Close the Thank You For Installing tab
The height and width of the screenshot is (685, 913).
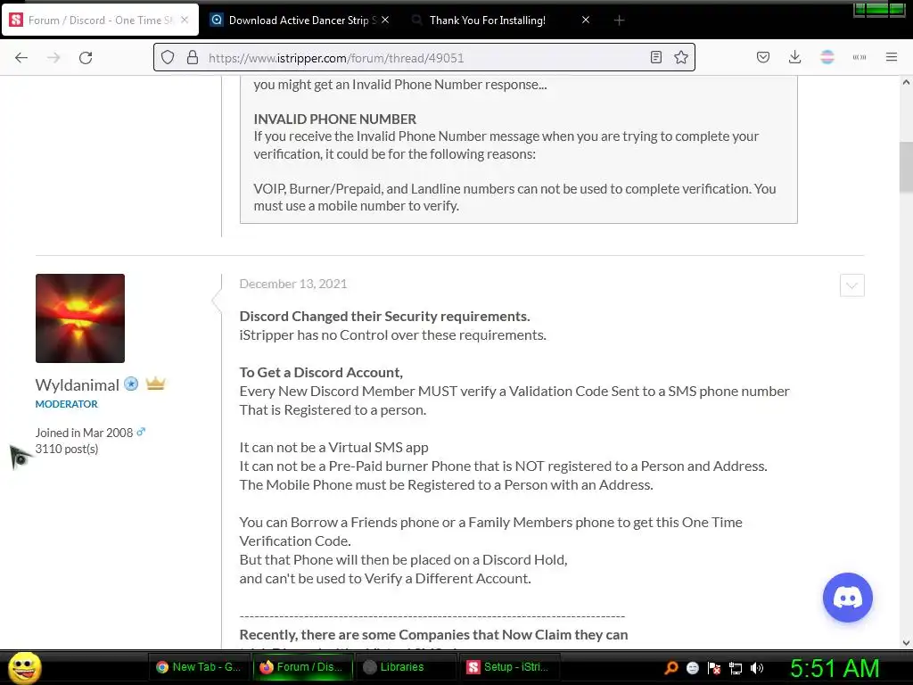pos(586,20)
